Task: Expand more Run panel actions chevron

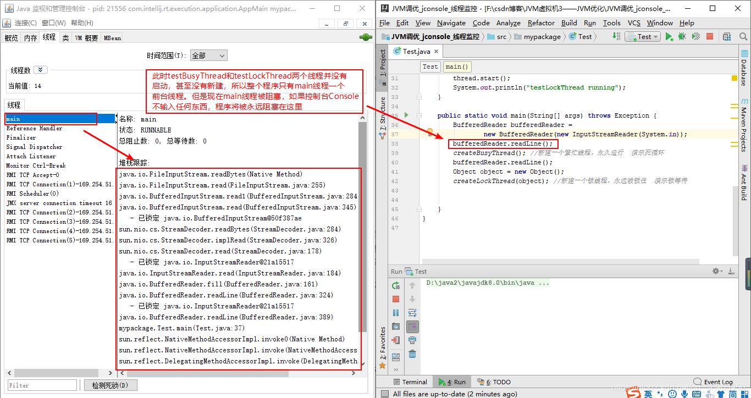Action: 396,370
